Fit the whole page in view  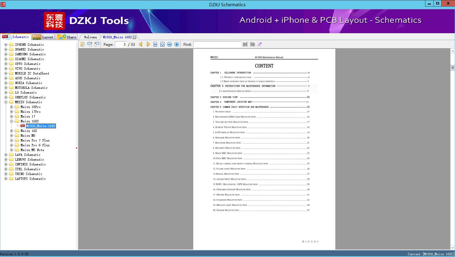coord(162,44)
